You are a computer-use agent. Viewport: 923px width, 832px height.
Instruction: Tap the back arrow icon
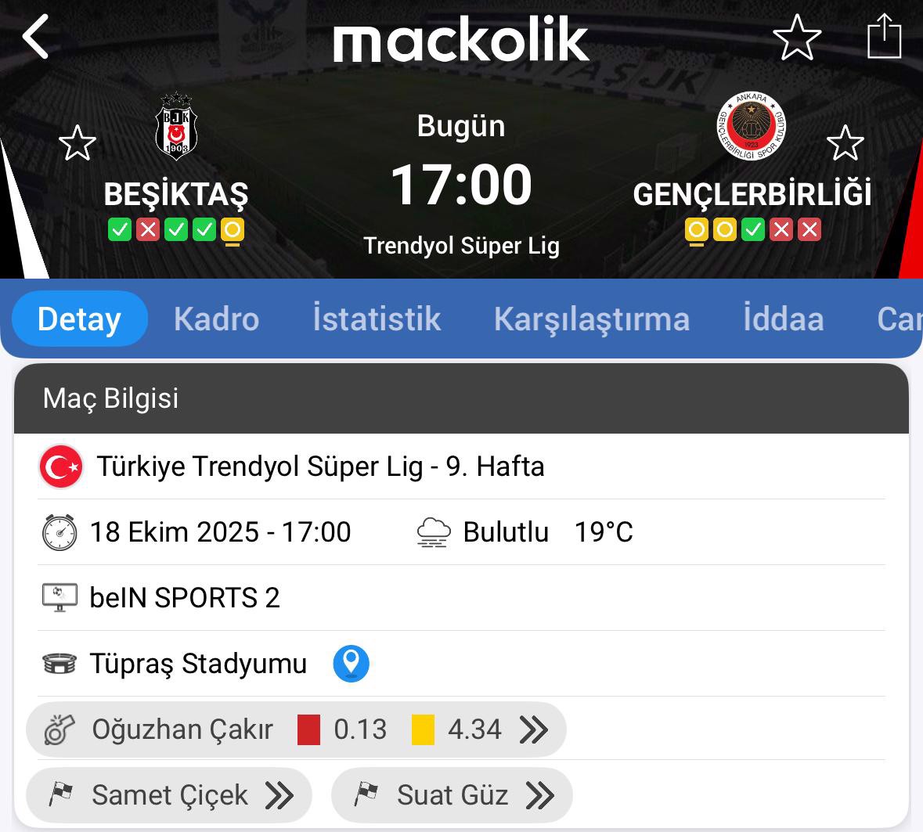36,37
